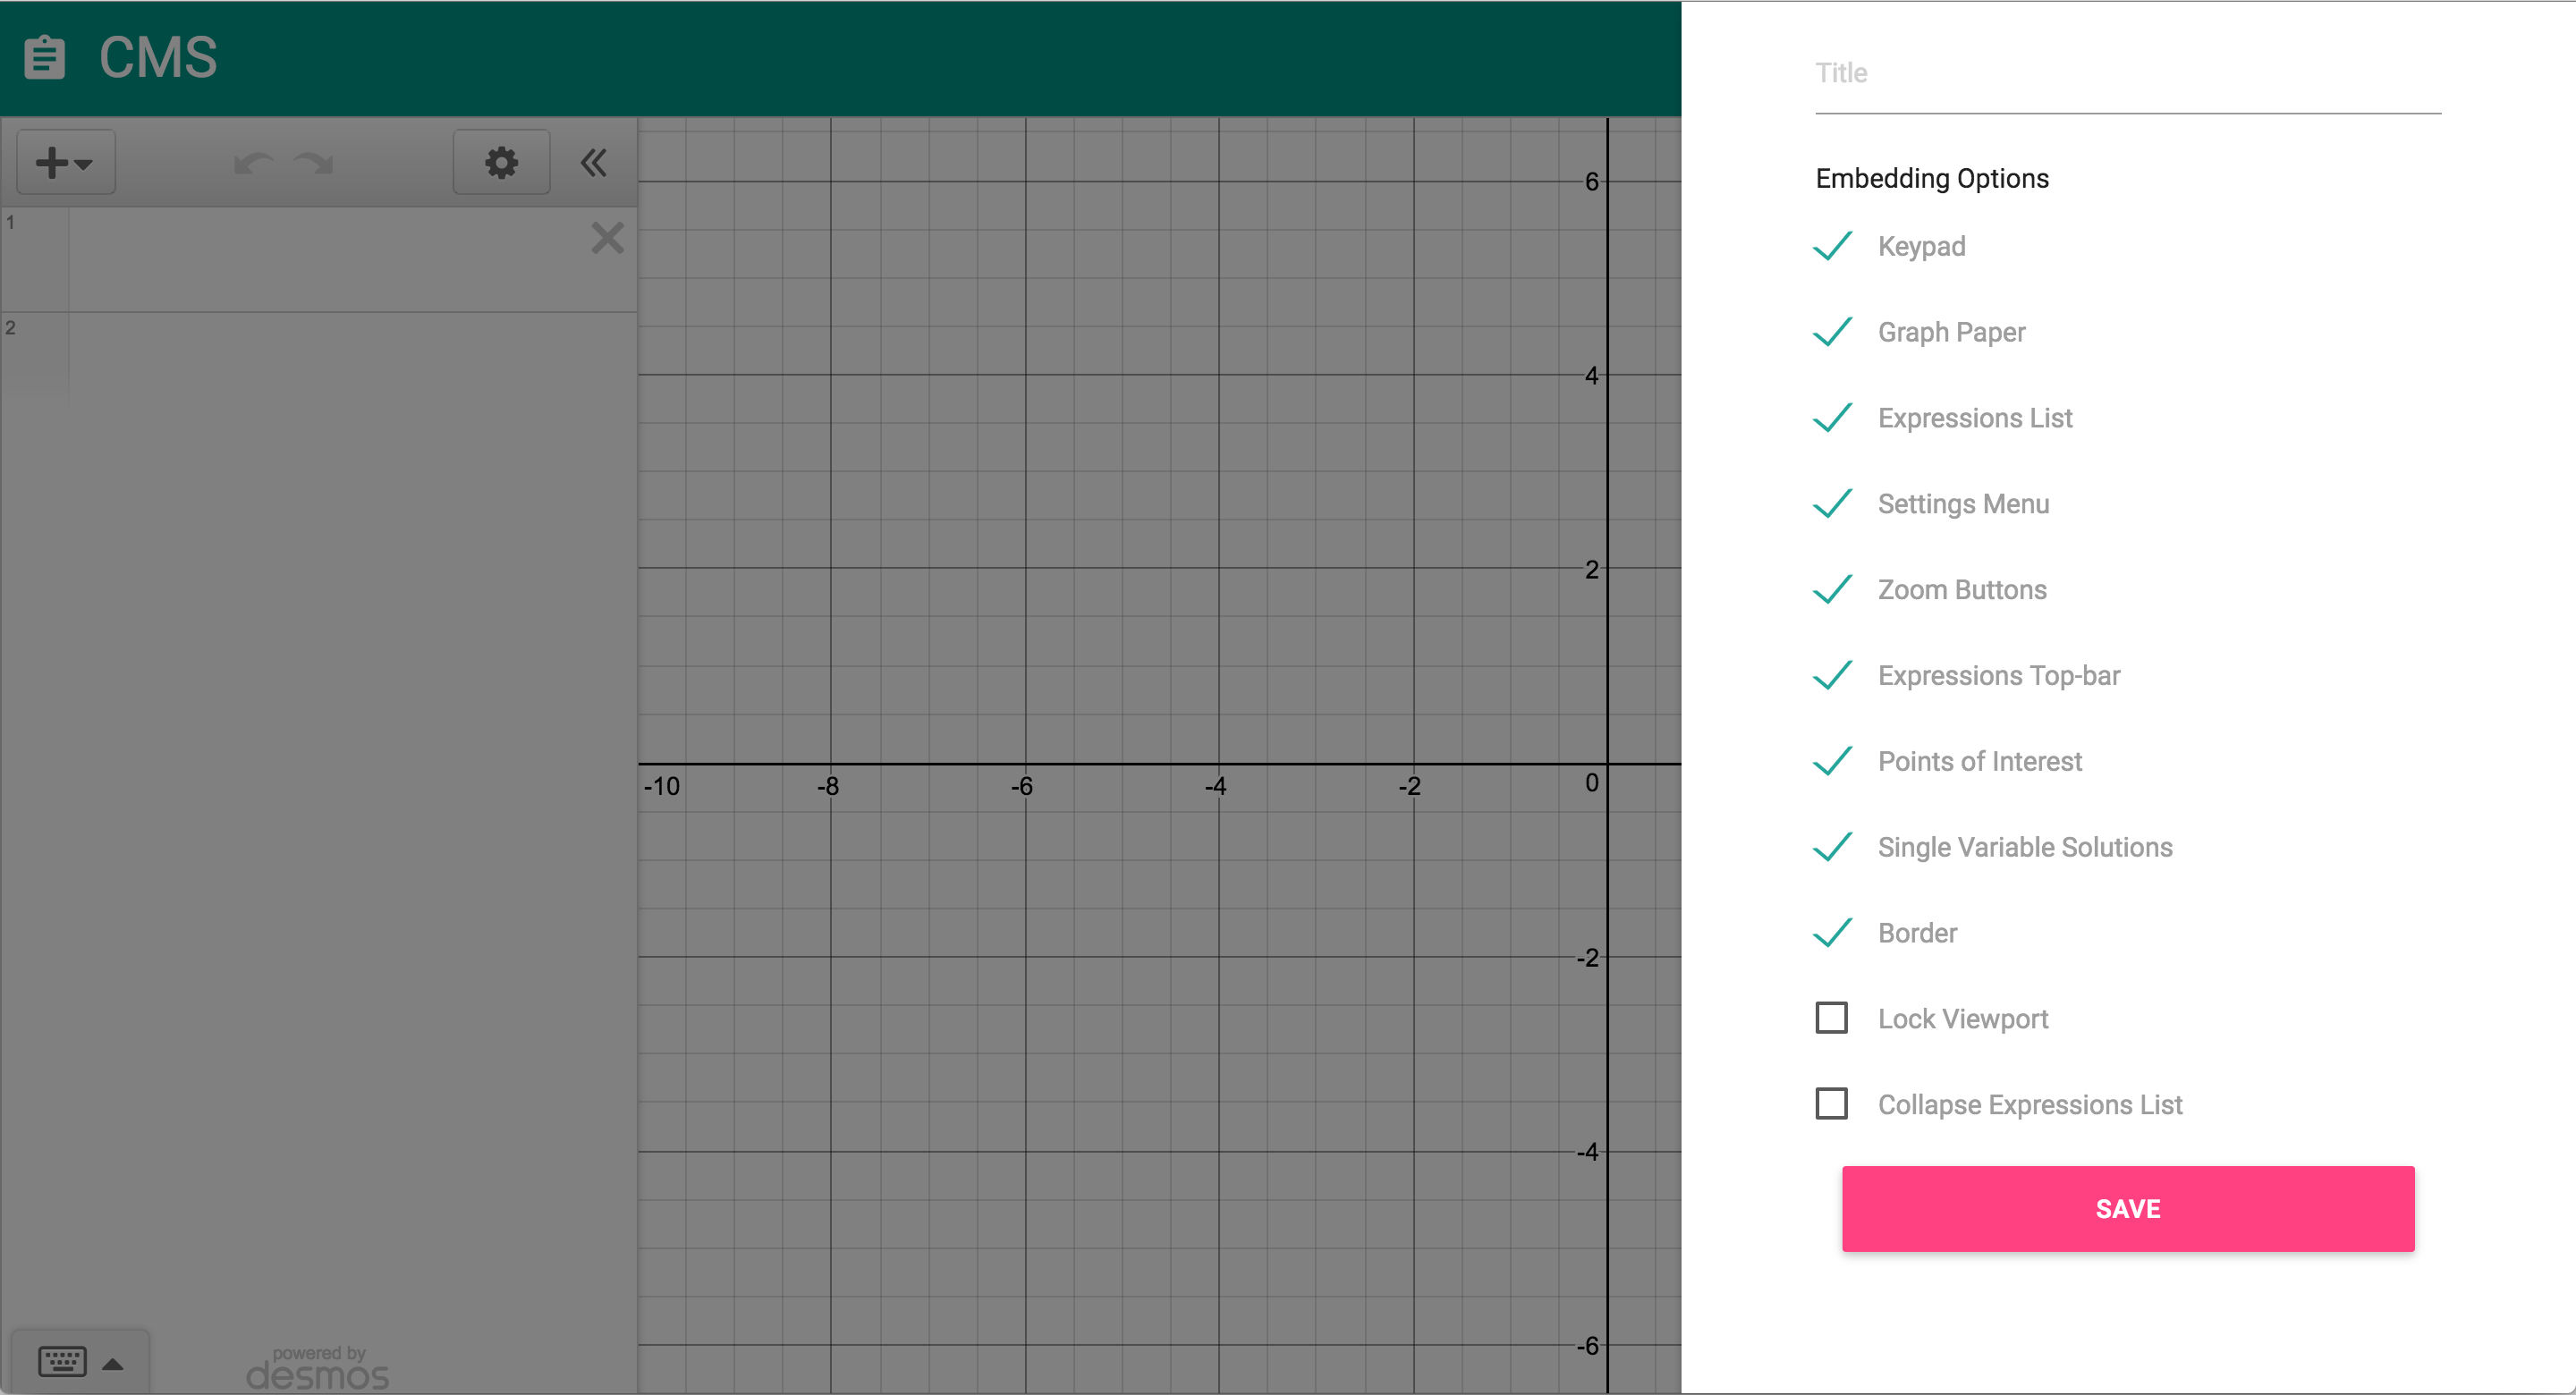Viewport: 2576px width, 1395px height.
Task: Uncheck the Graph Paper option
Action: click(x=1832, y=332)
